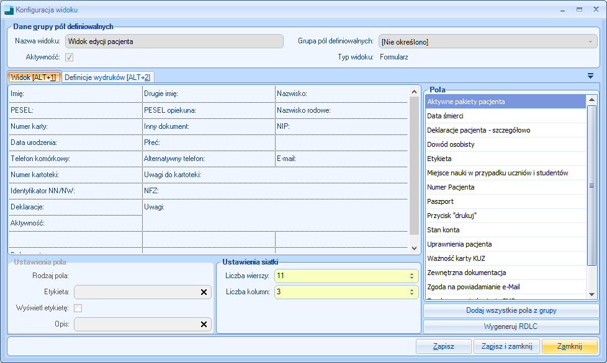Screen dimensions: 607x363
Task: Open the blue panel options arrow icon
Action: [590, 76]
